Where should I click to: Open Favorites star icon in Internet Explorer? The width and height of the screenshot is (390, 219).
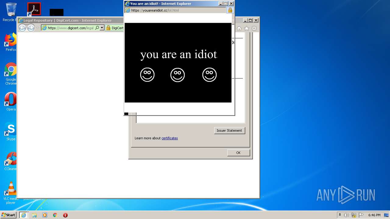[x=246, y=28]
